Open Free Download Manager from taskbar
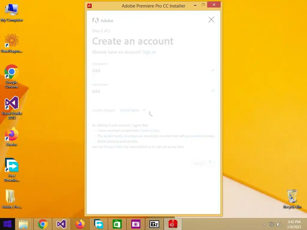The image size is (307, 230). [x=98, y=224]
